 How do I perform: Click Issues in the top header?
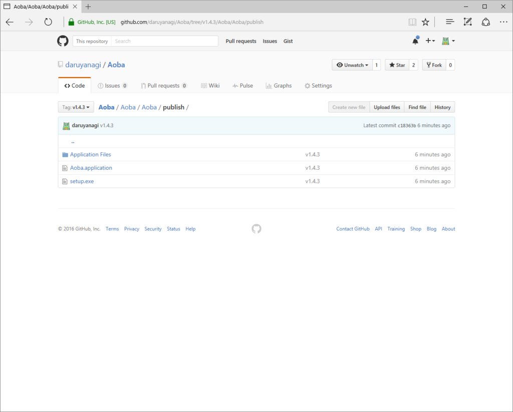tap(270, 41)
